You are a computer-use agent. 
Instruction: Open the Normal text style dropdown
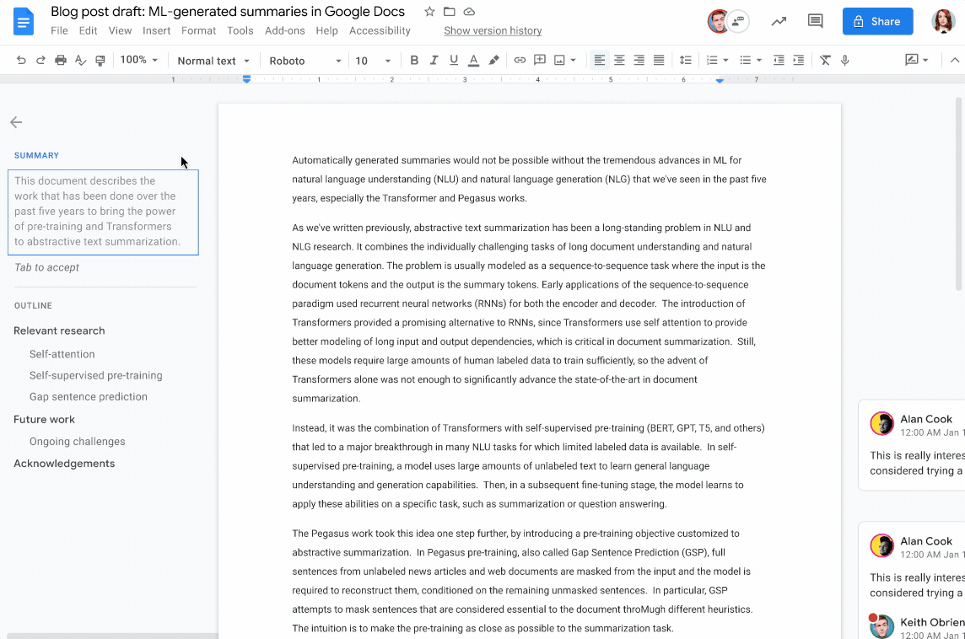pos(213,61)
